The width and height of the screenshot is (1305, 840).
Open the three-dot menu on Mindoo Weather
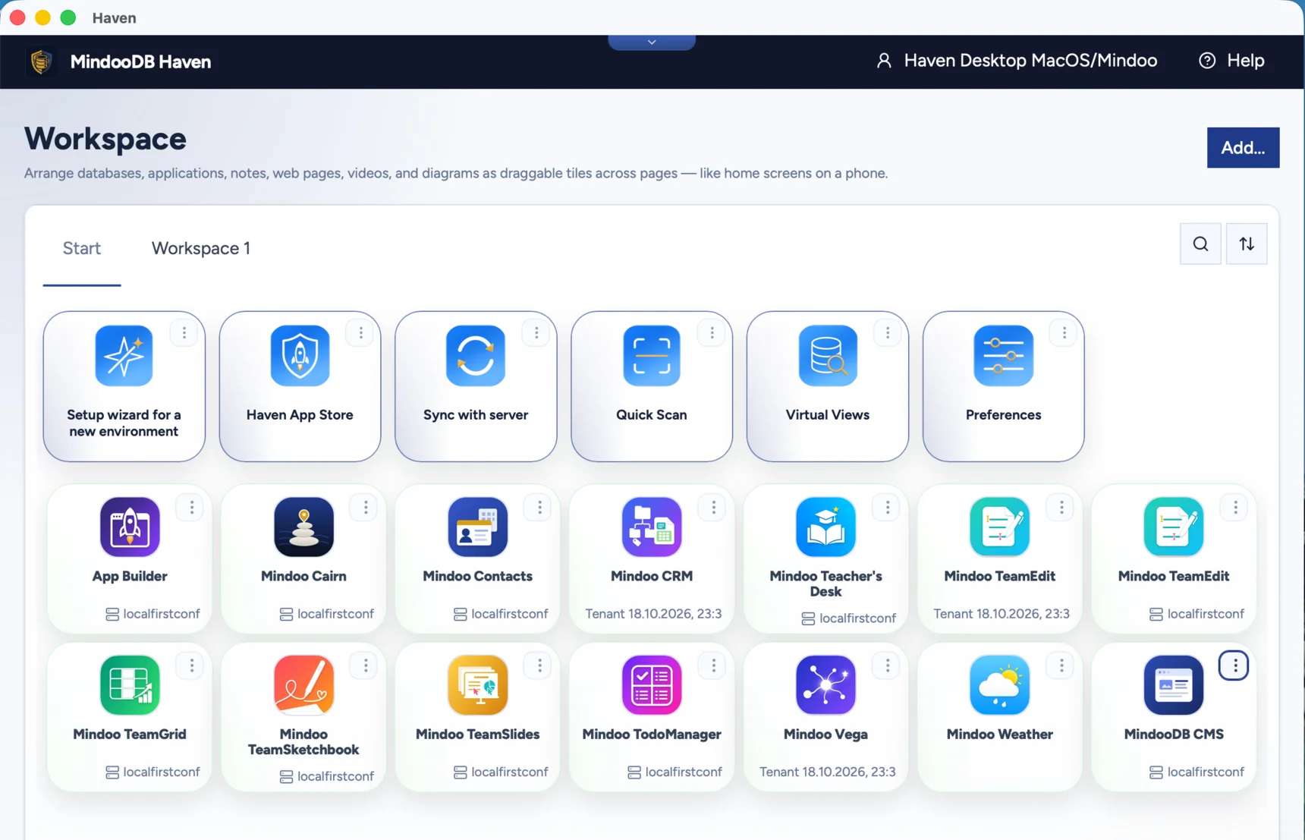[1061, 665]
